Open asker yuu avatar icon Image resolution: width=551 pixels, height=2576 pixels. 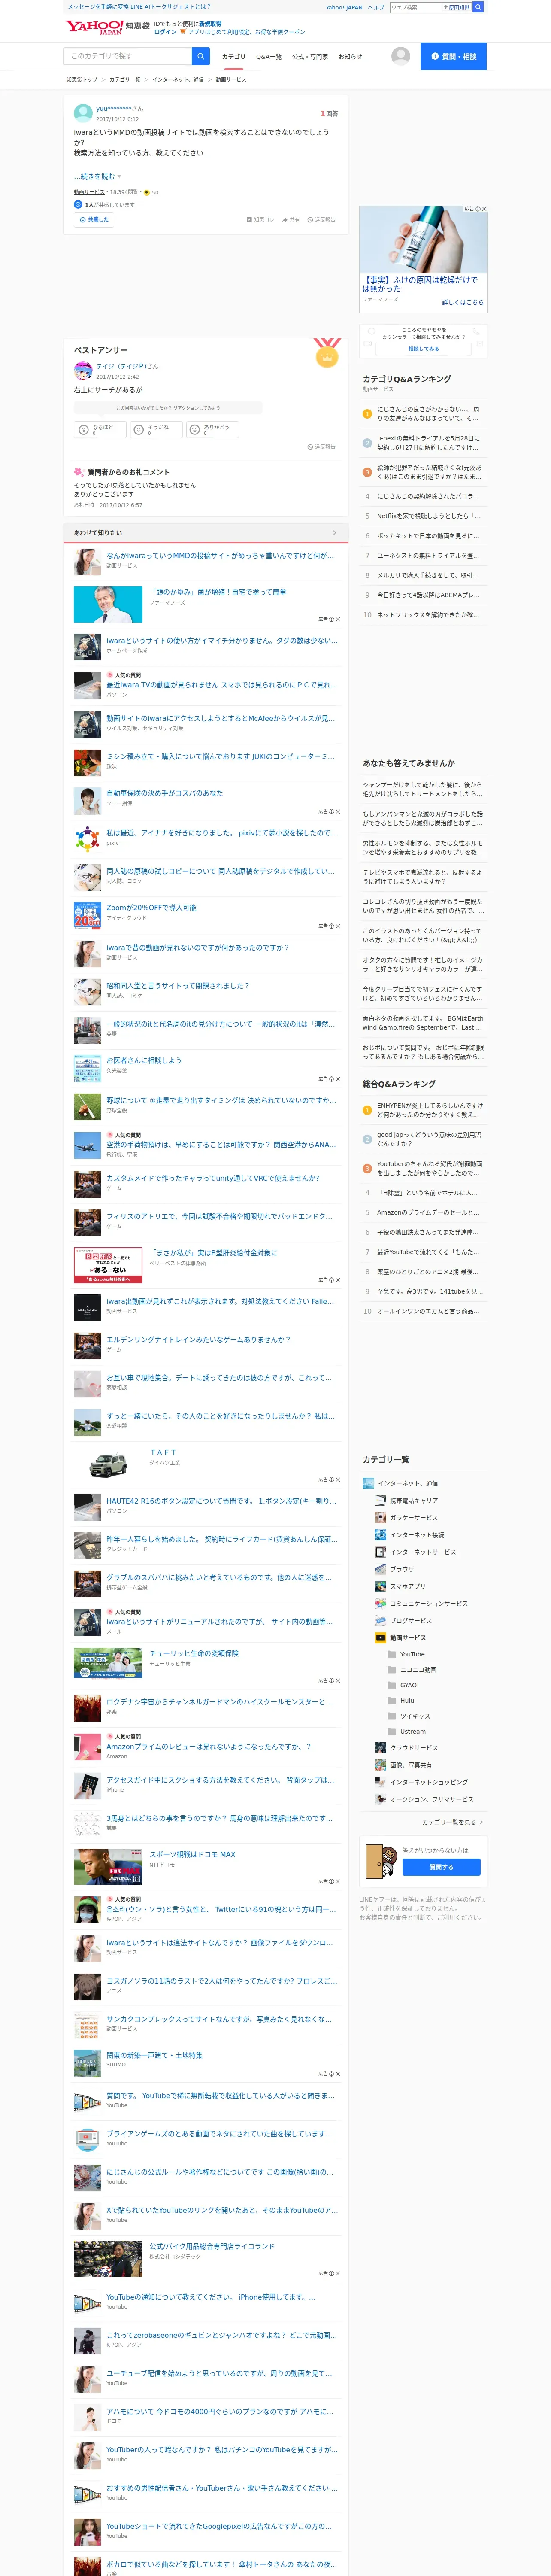[x=83, y=112]
